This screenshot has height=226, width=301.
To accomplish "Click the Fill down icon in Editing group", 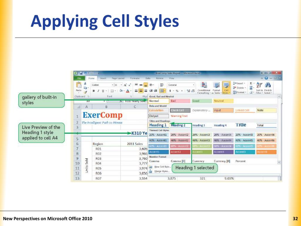I will click(x=251, y=88).
